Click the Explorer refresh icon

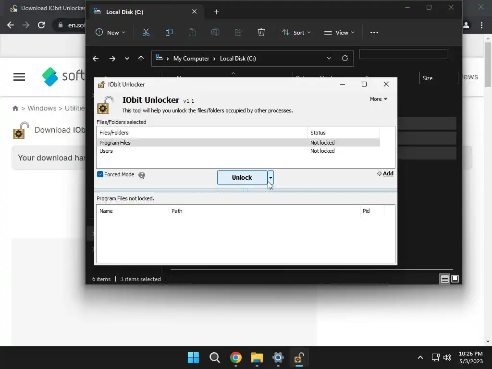(345, 58)
